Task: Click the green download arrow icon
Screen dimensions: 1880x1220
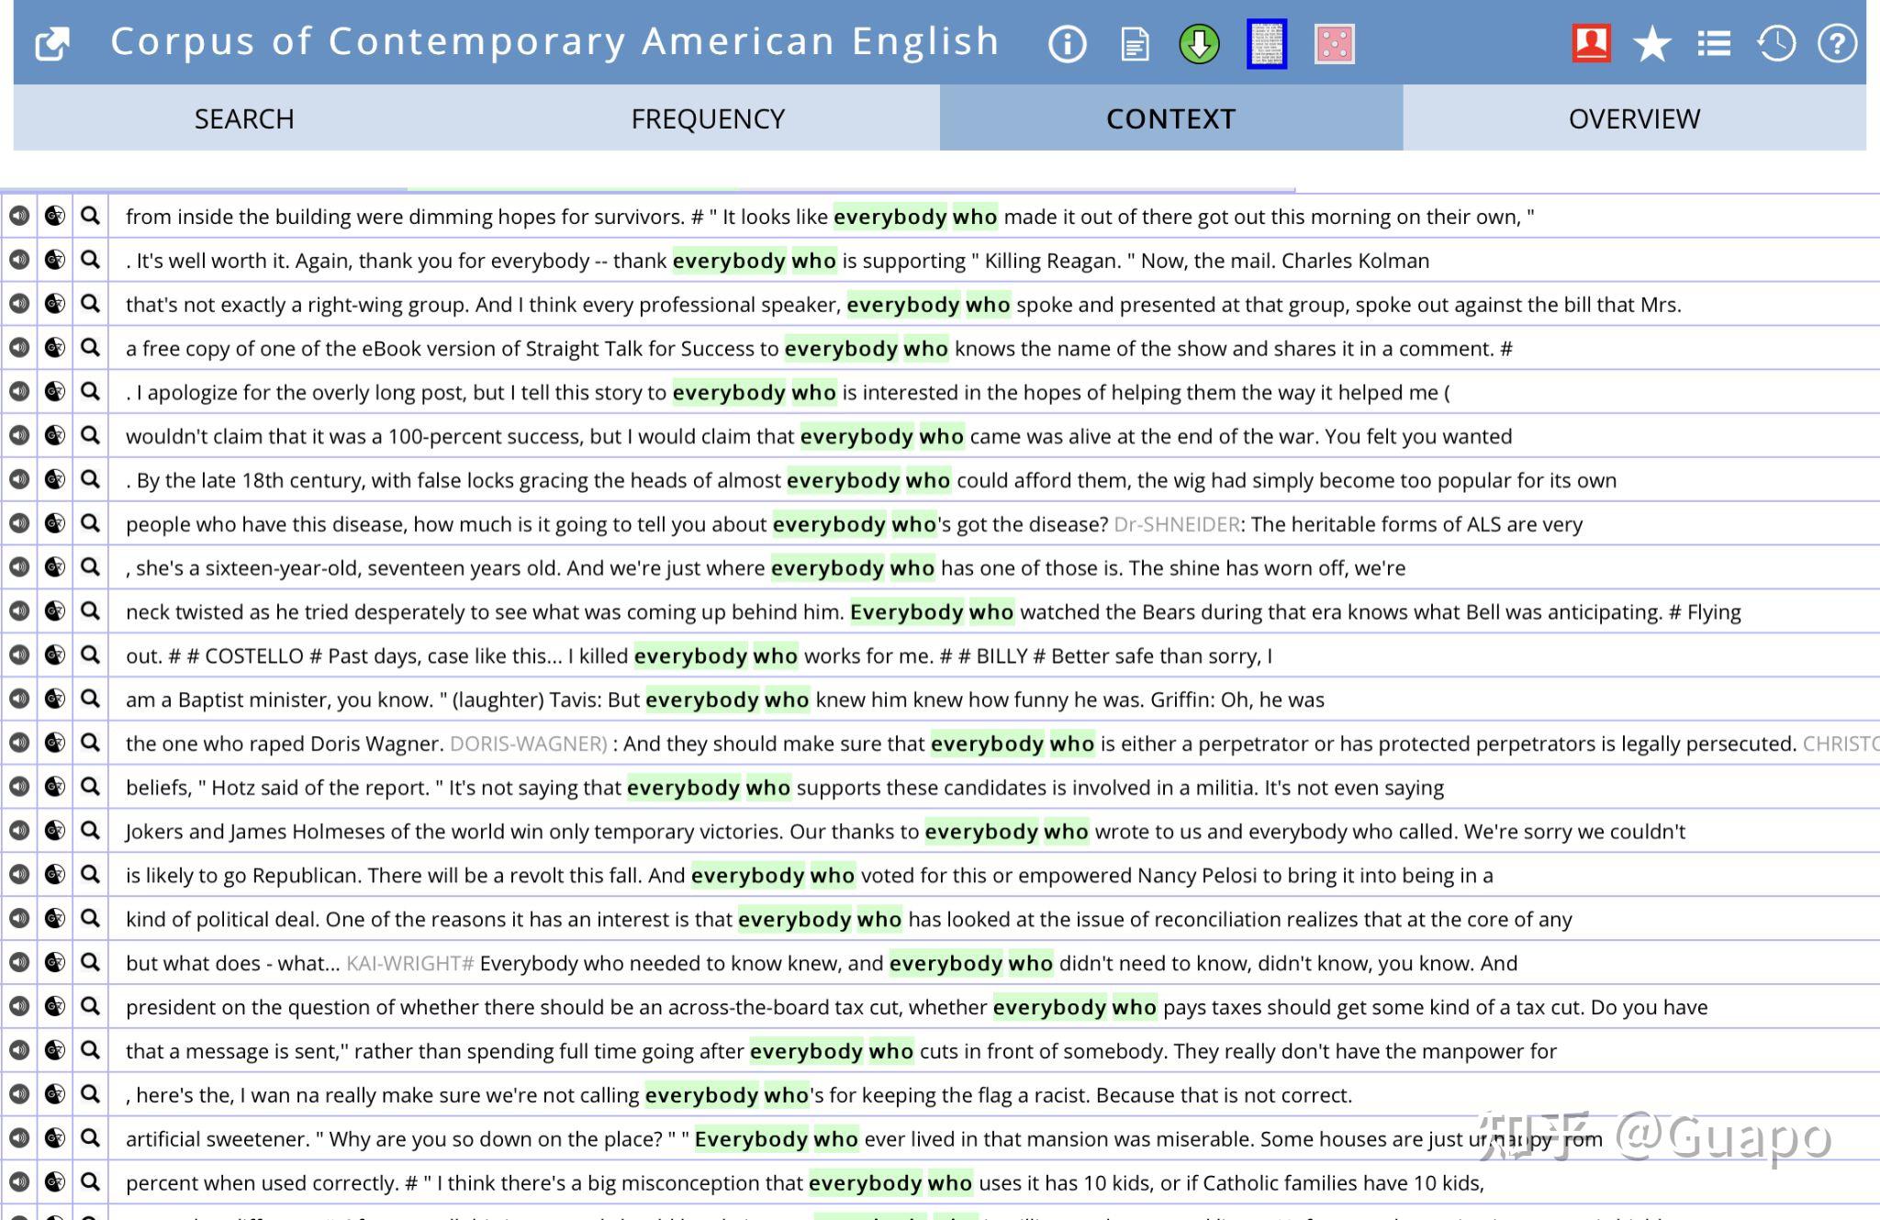Action: [x=1199, y=43]
